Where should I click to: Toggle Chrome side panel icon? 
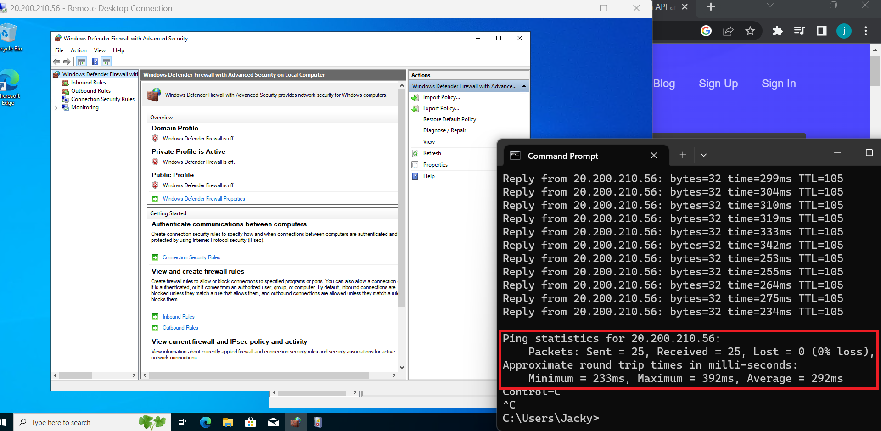point(822,31)
